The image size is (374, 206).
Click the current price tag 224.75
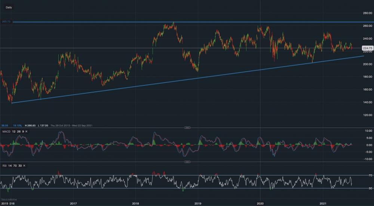(x=367, y=48)
